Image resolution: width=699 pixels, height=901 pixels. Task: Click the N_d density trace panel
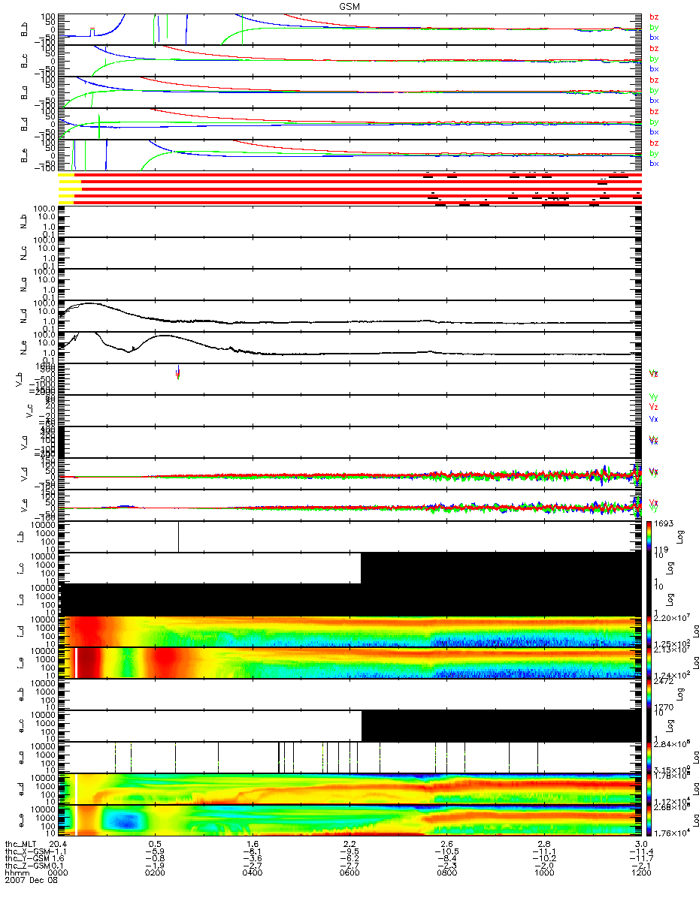351,316
